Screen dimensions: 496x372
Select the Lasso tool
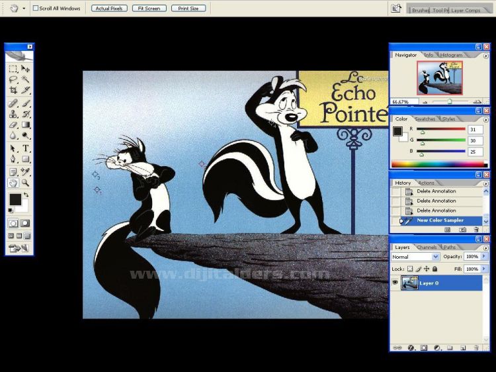pyautogui.click(x=13, y=79)
